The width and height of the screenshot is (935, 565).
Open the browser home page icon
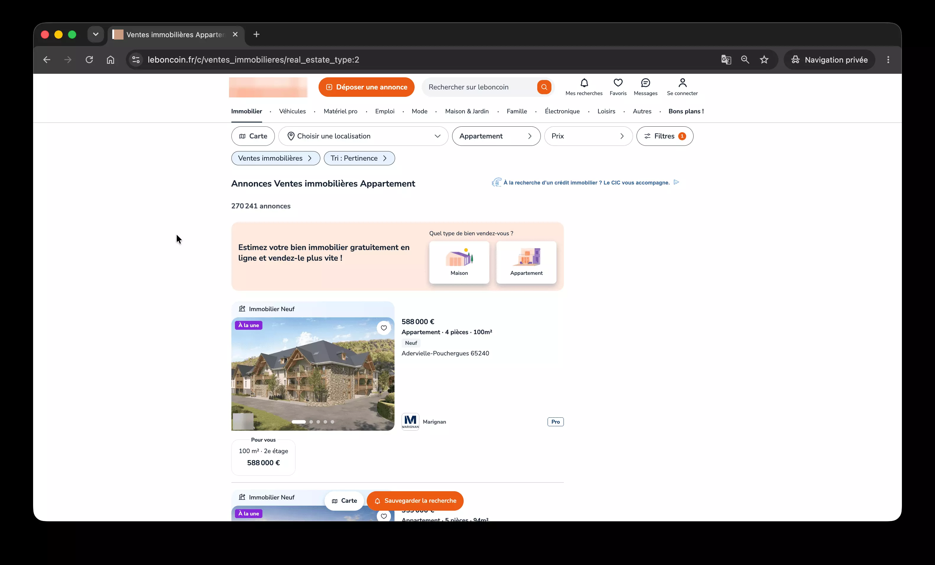(111, 60)
